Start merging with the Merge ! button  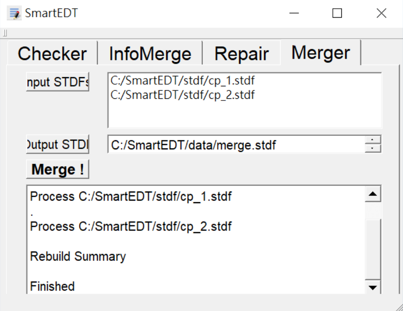click(x=58, y=170)
